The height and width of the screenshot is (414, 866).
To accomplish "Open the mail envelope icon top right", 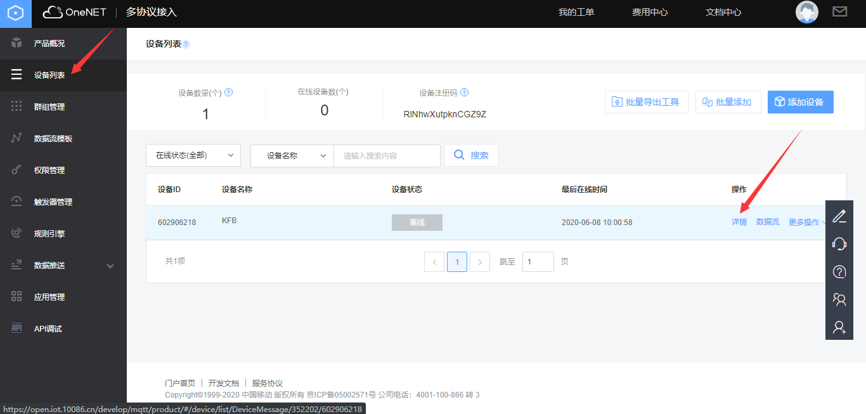I will (x=839, y=11).
